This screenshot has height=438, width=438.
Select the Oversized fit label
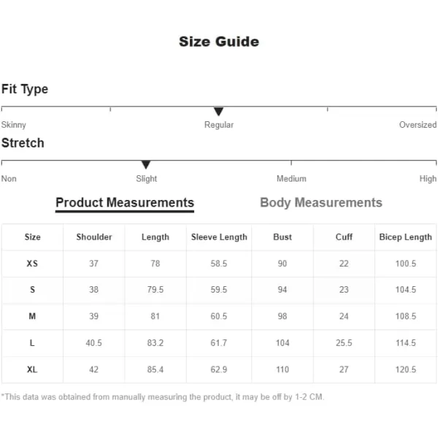coord(418,125)
